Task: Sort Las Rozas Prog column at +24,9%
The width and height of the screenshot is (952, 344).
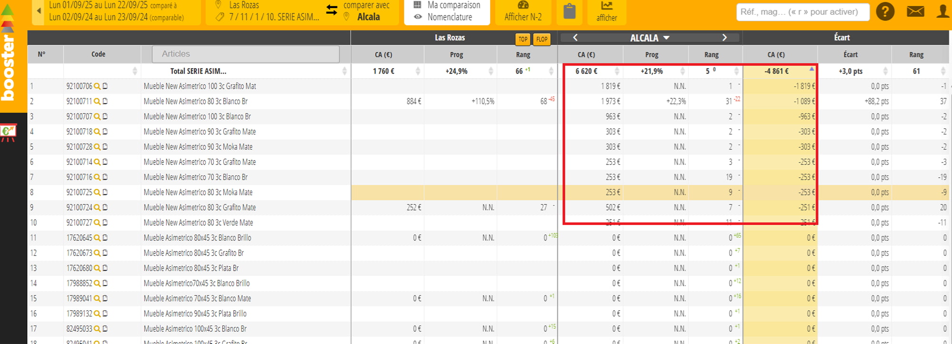Action: pos(491,71)
